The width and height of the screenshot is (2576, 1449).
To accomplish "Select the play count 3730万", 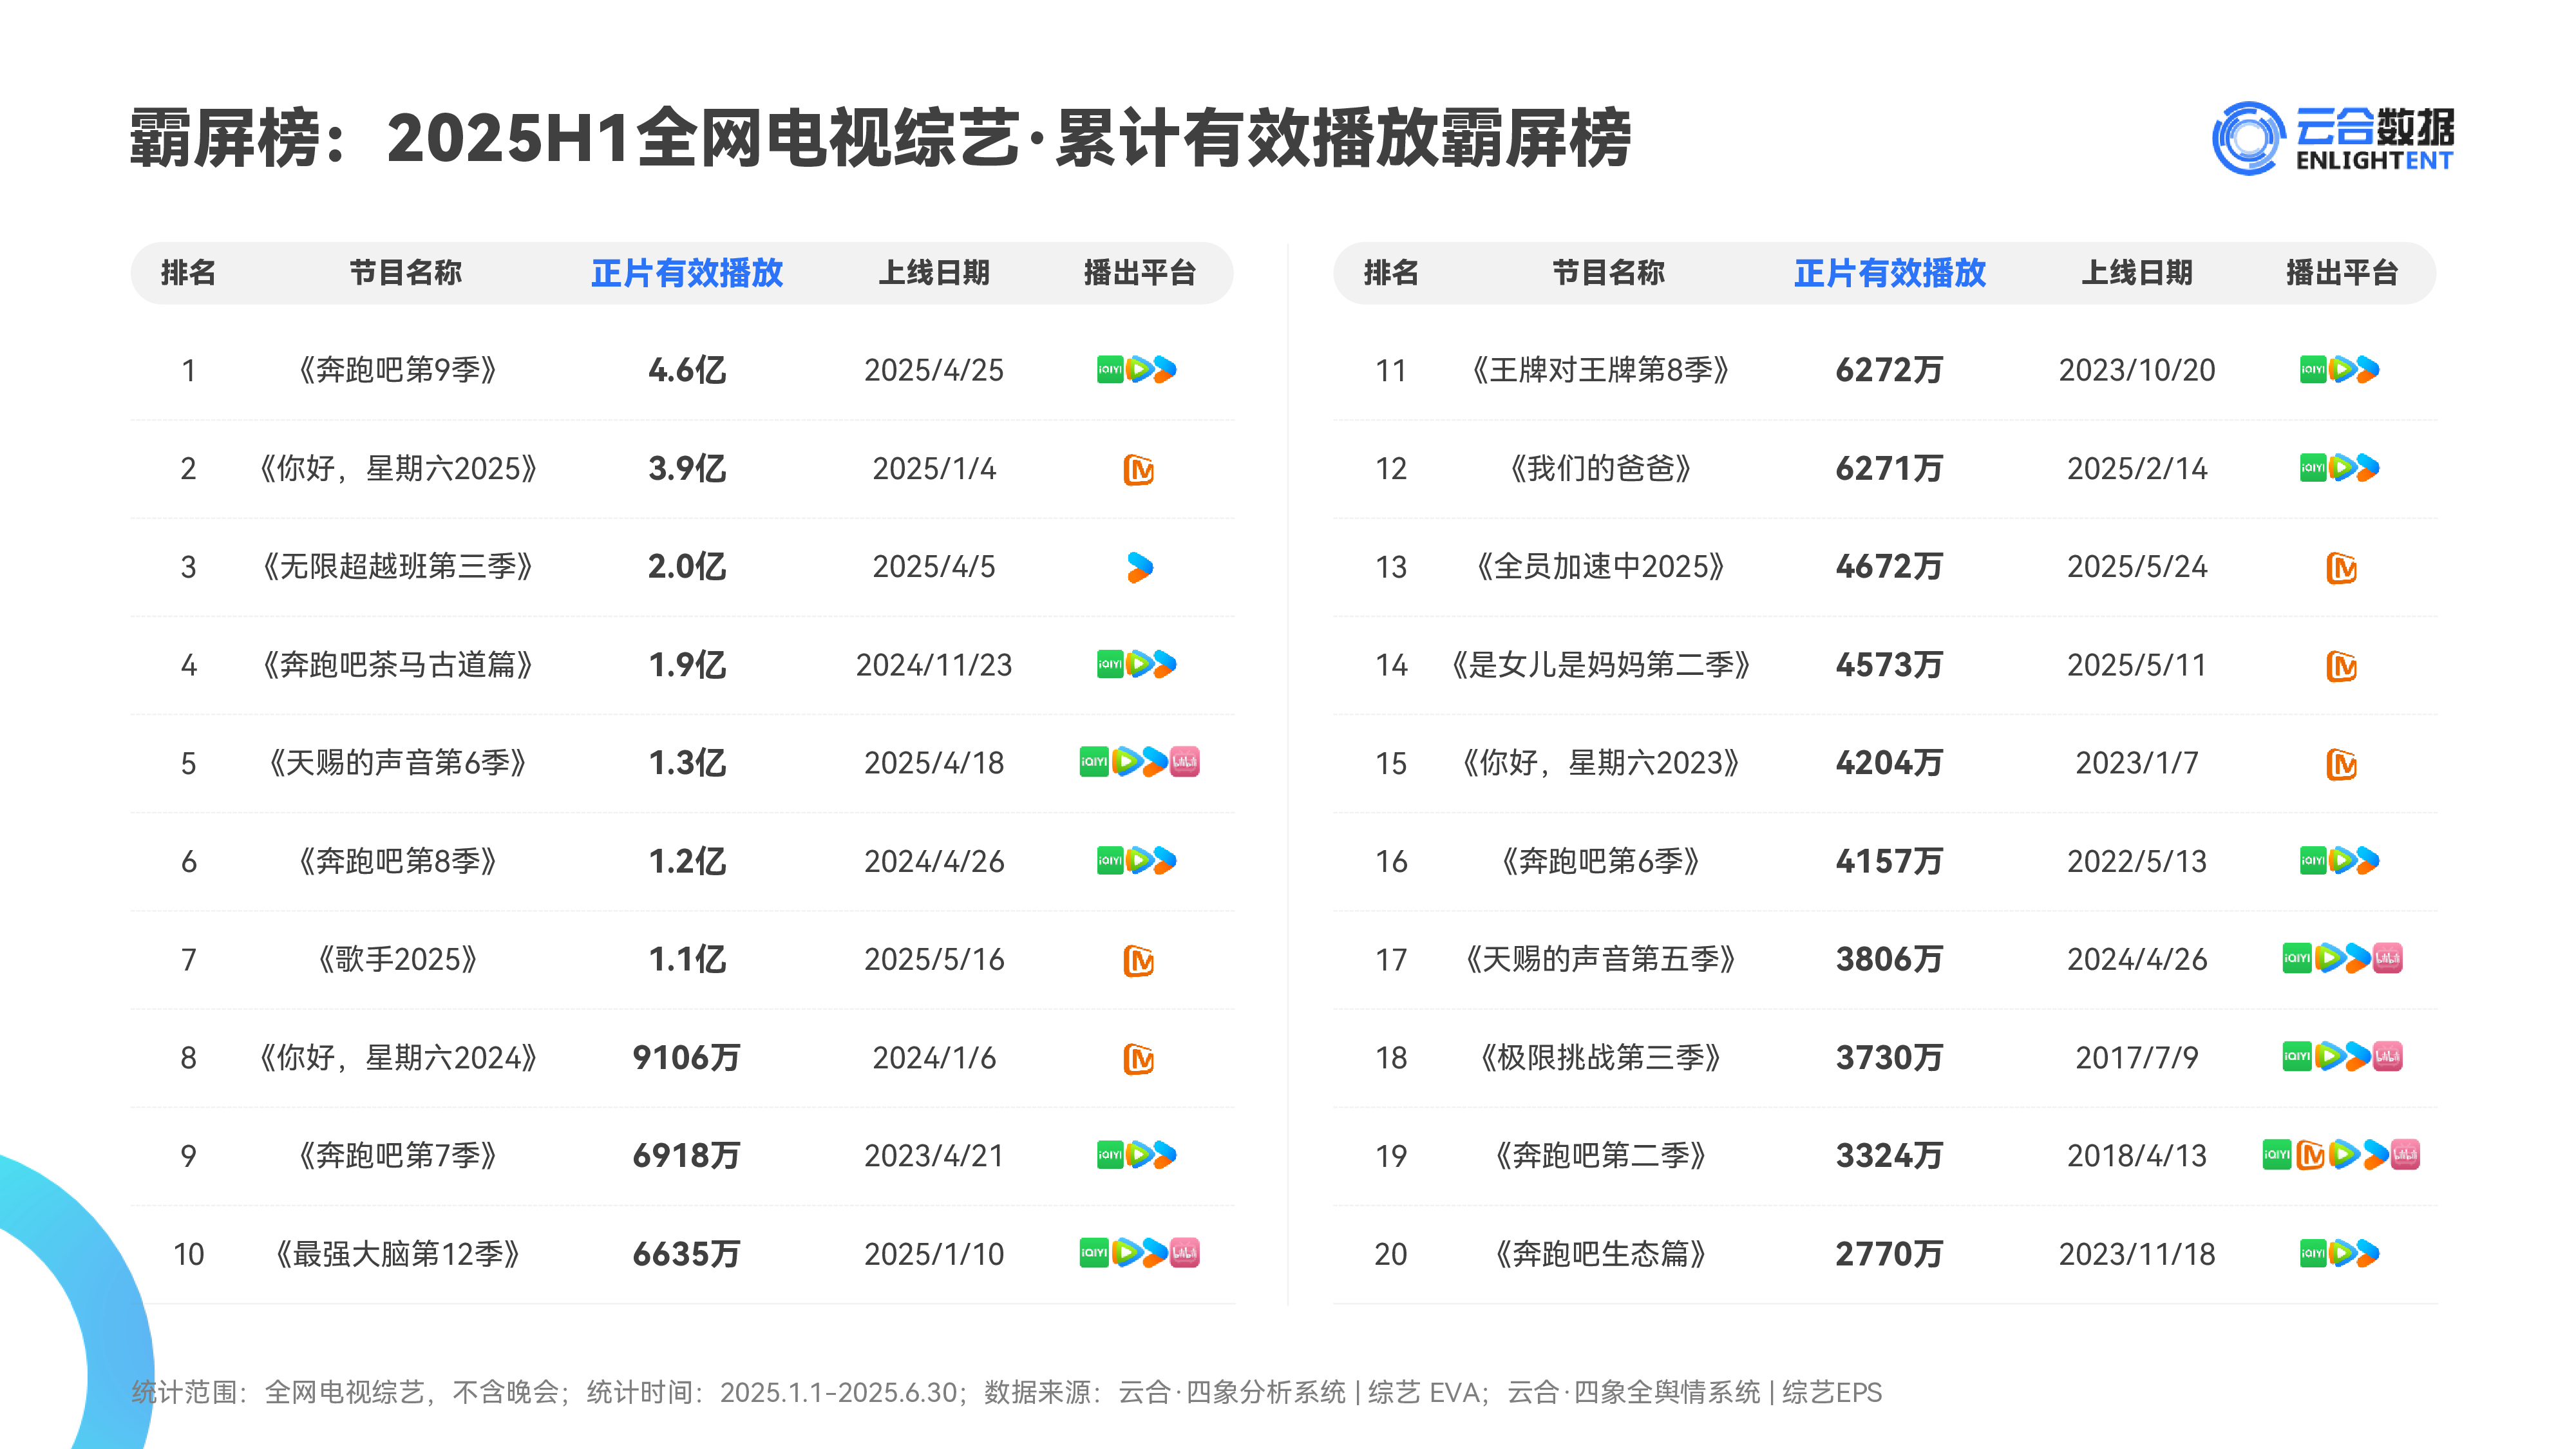I will coord(1890,1058).
